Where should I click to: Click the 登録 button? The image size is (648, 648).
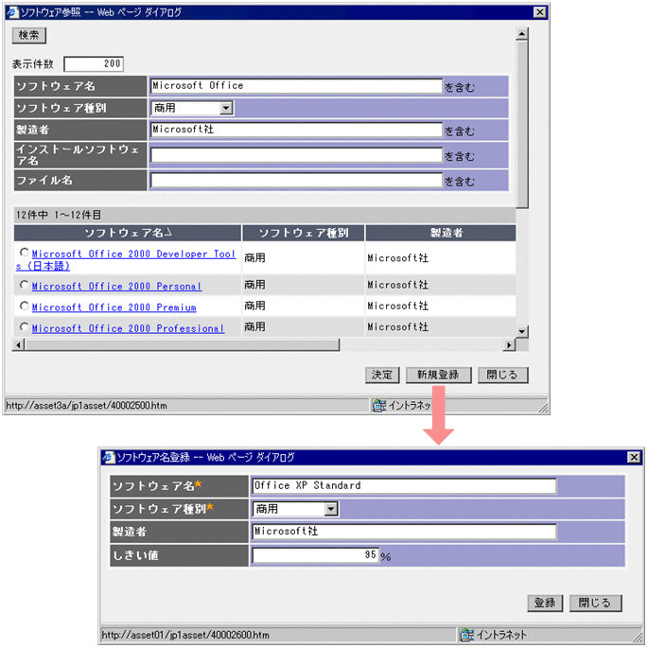(x=545, y=603)
